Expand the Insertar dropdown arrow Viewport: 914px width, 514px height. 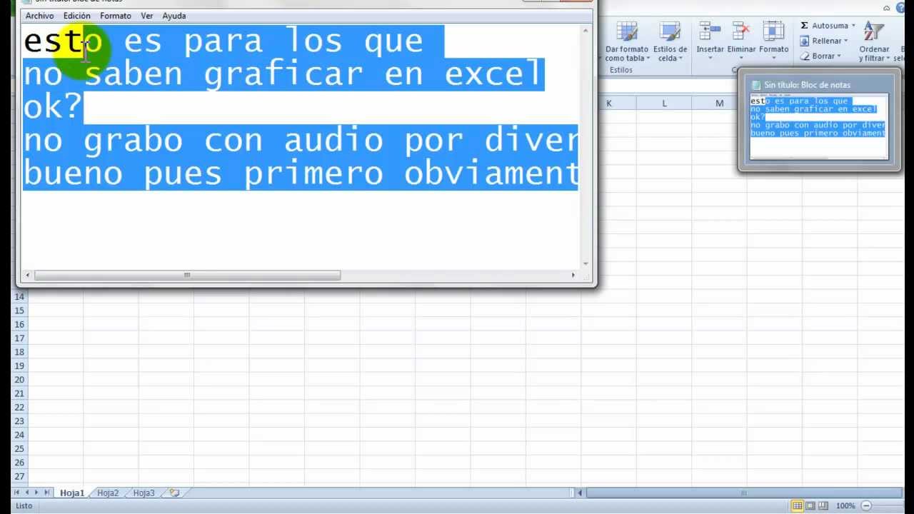tap(710, 58)
